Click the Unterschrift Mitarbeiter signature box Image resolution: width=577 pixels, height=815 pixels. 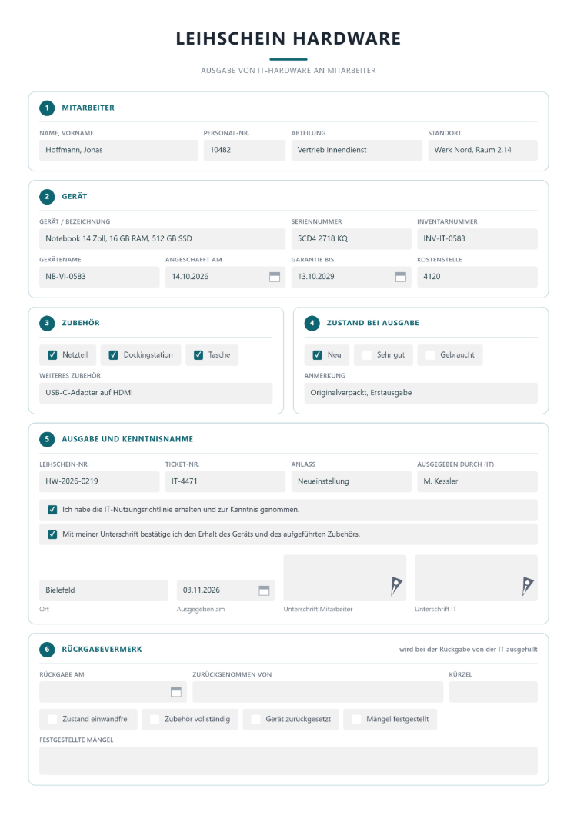pos(345,578)
